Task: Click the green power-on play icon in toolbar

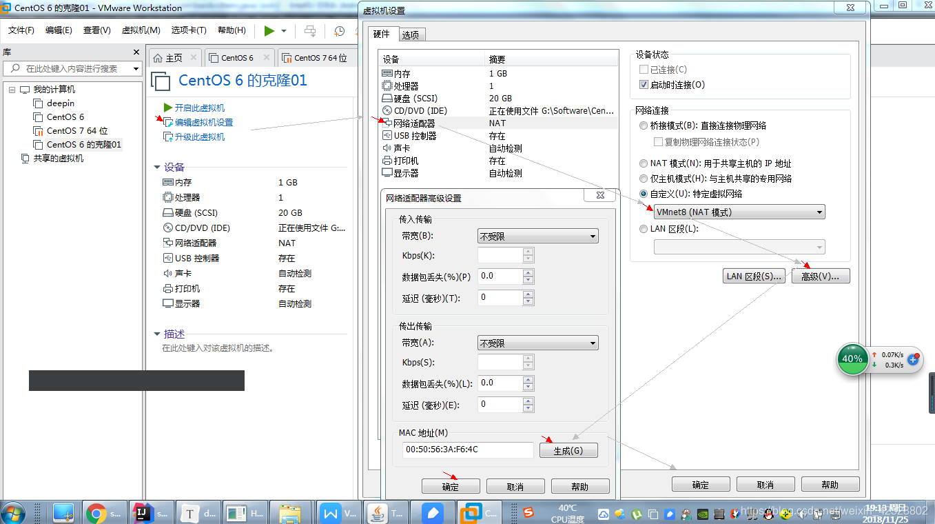Action: click(269, 31)
